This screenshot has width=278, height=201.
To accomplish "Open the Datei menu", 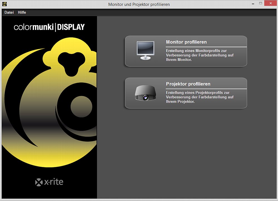I will (x=9, y=12).
